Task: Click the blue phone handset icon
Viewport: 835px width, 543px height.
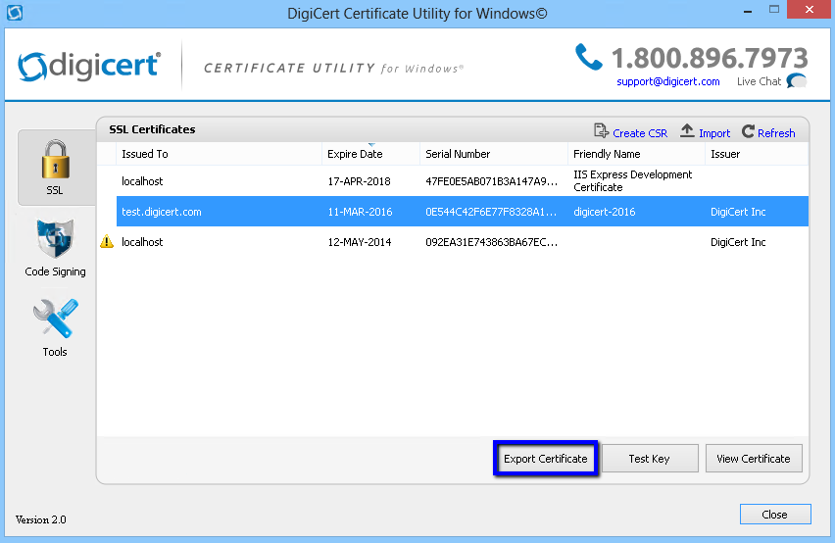Action: pos(588,57)
